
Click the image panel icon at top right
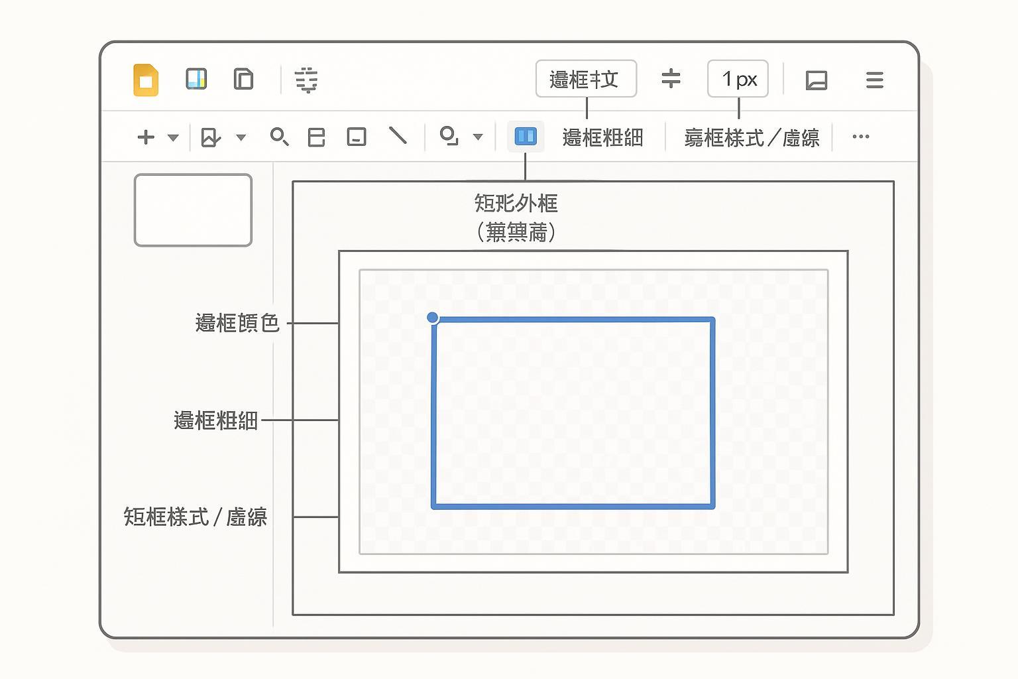(816, 80)
